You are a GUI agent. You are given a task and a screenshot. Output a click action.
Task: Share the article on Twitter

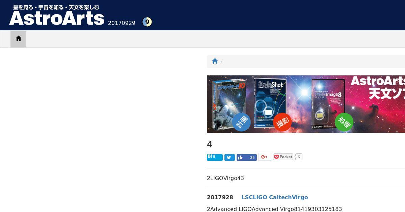click(x=230, y=157)
